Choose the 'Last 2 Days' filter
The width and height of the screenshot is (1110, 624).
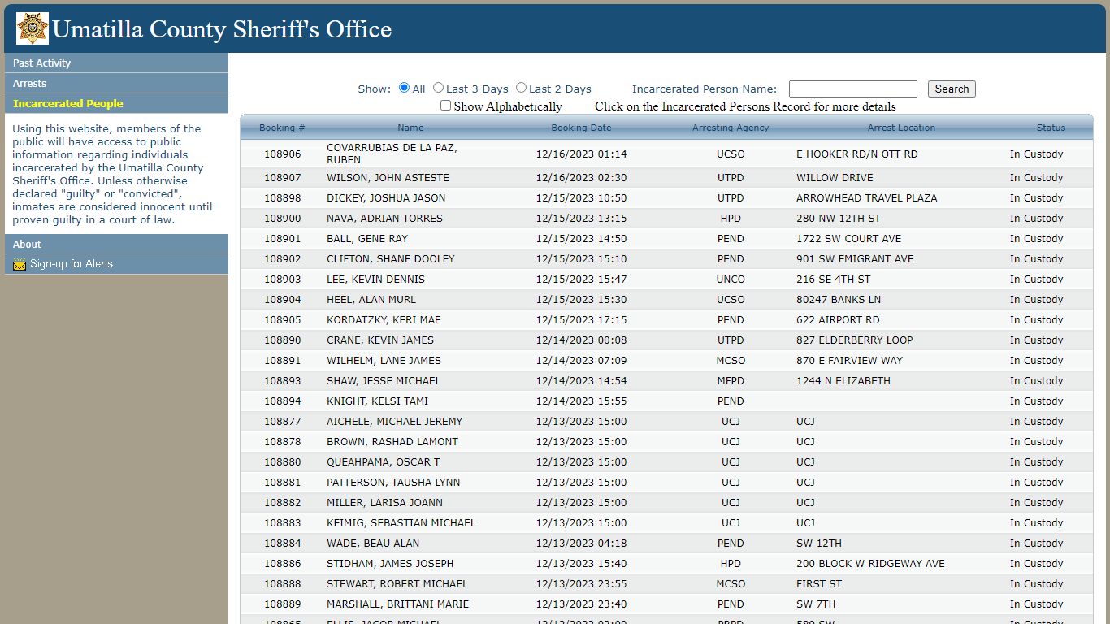(x=522, y=88)
